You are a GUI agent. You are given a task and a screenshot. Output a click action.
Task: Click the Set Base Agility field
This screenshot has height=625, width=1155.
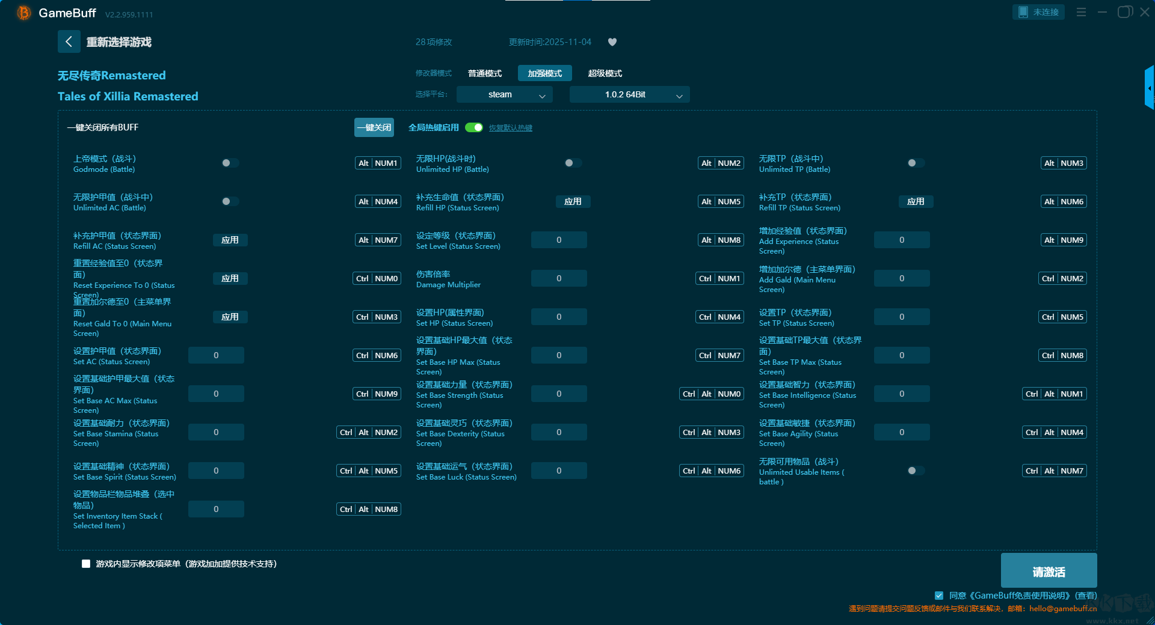pyautogui.click(x=902, y=432)
